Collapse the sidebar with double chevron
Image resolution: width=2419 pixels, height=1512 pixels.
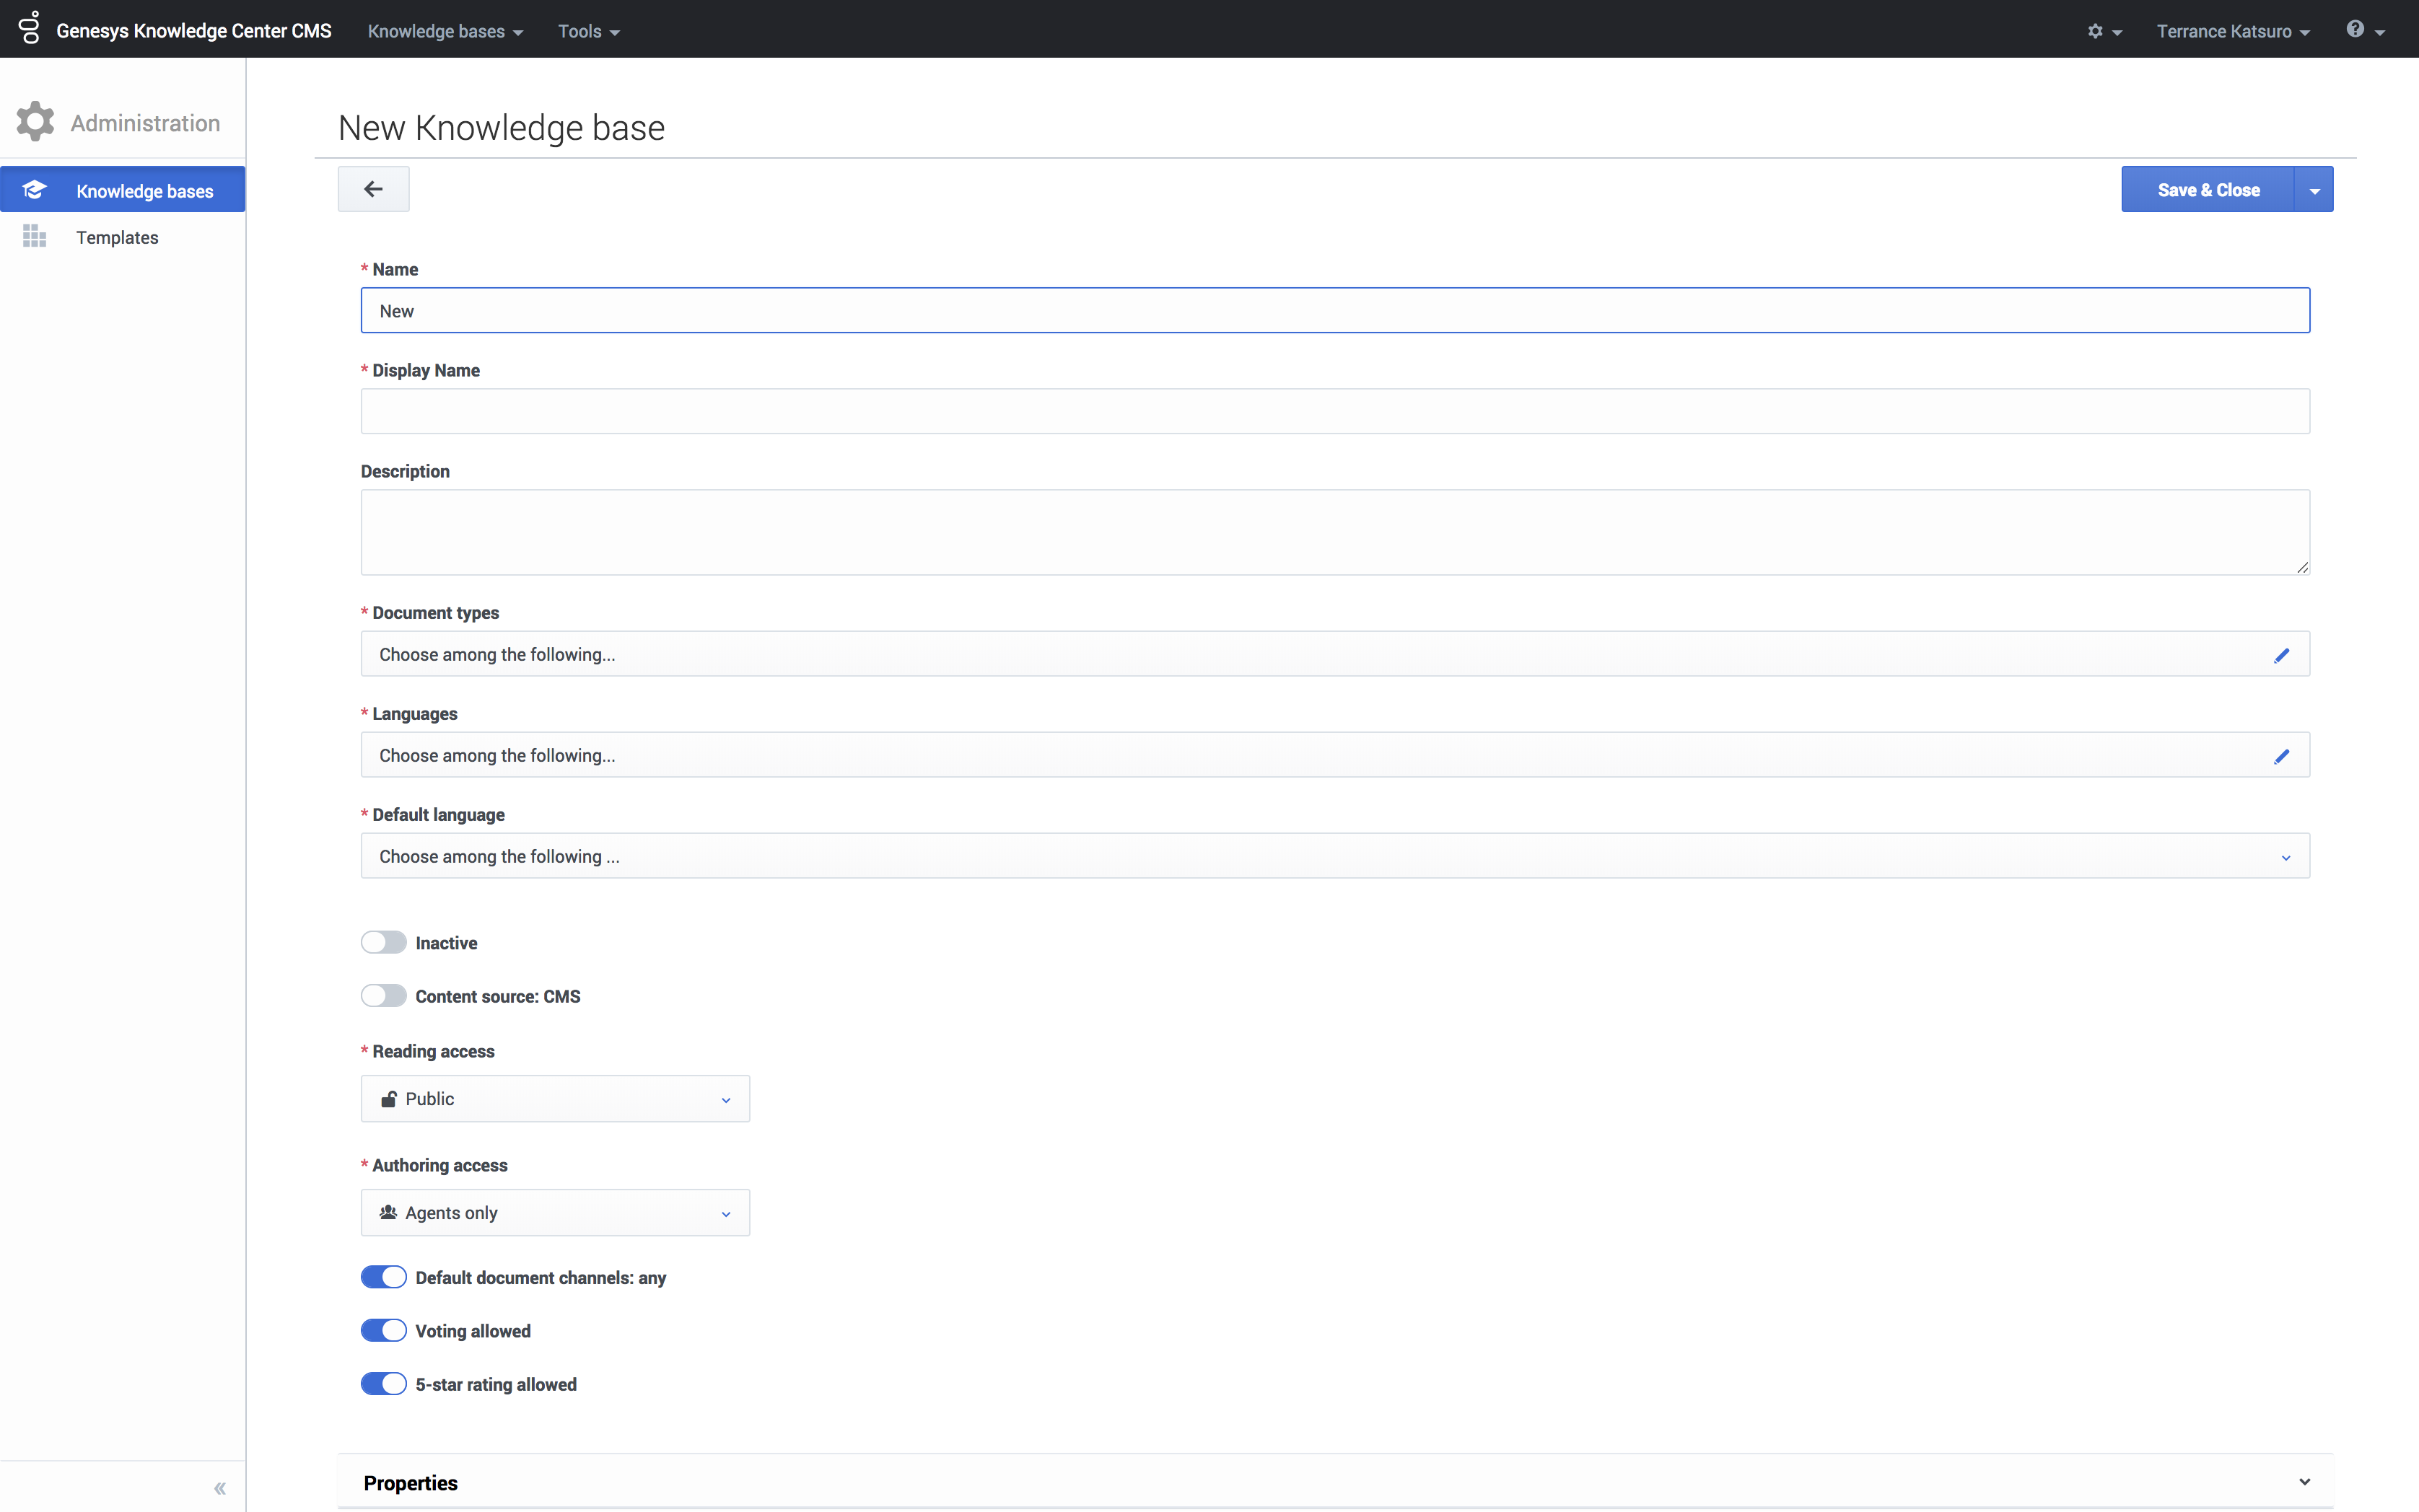220,1488
